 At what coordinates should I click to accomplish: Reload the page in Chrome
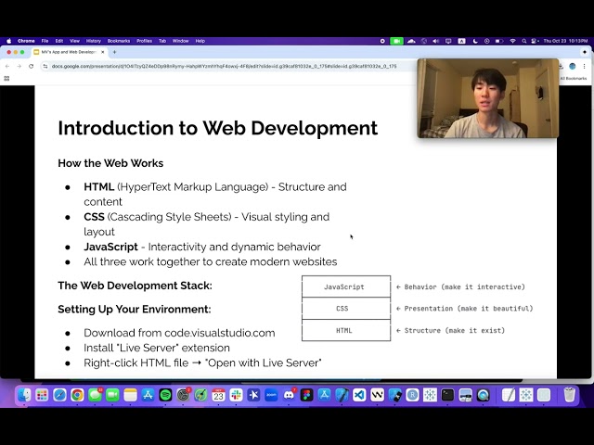pyautogui.click(x=31, y=66)
